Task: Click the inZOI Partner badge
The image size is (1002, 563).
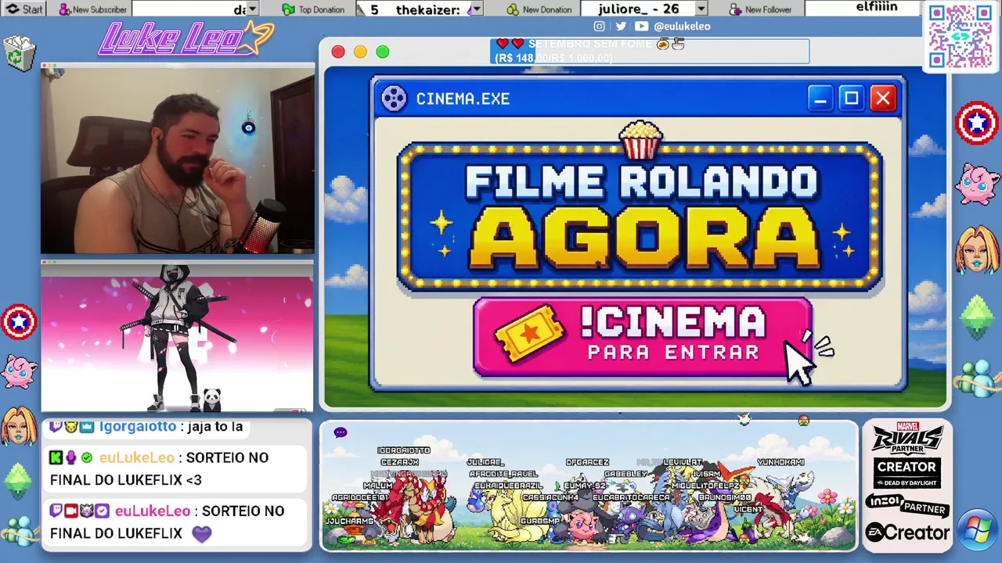Action: (906, 505)
